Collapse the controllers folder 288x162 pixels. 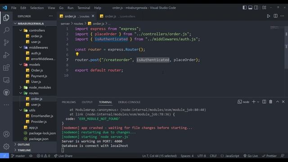(x=35, y=30)
